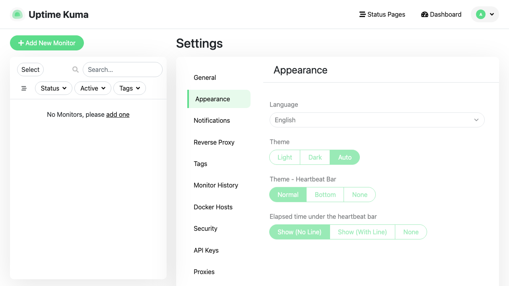This screenshot has height=286, width=509.
Task: Open Notifications settings
Action: pos(219,120)
